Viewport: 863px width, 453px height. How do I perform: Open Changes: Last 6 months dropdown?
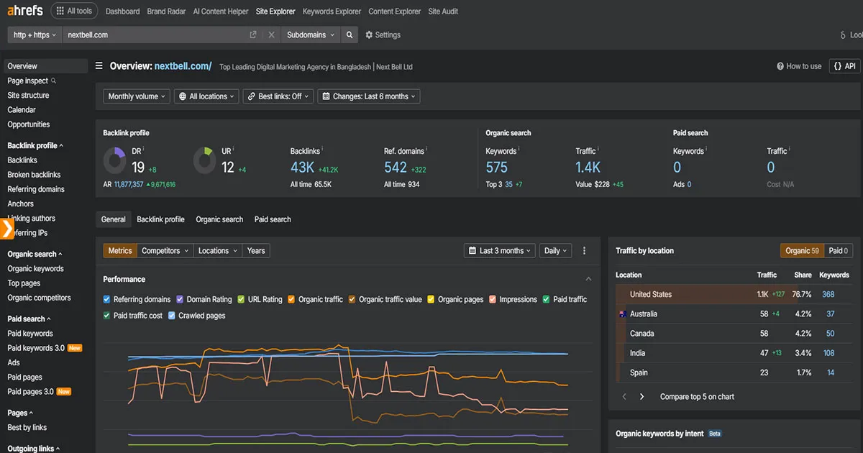pyautogui.click(x=369, y=96)
